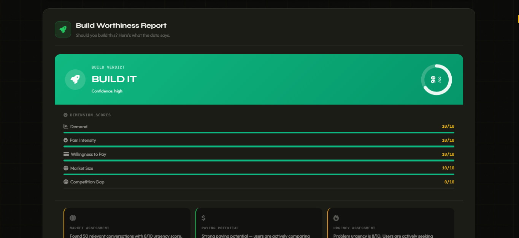Click the Competition Gap 0/10 score value

[449, 182]
